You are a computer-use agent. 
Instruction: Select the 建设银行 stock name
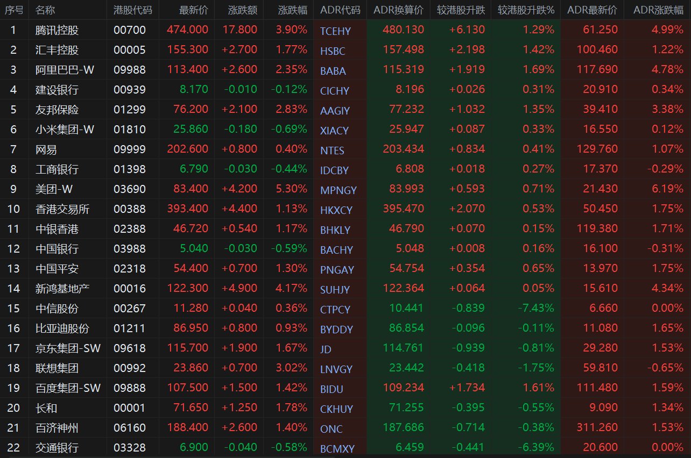click(x=57, y=90)
